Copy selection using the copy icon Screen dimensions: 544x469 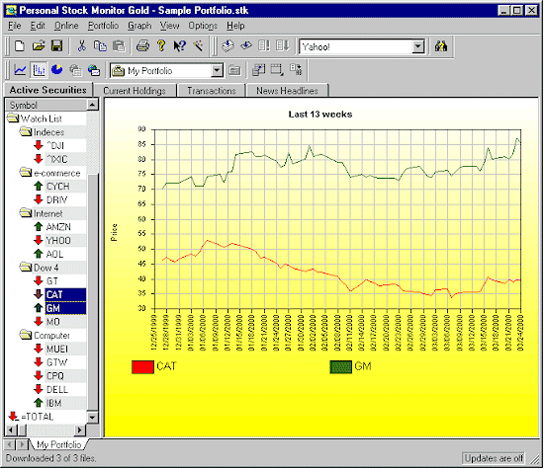tap(100, 46)
